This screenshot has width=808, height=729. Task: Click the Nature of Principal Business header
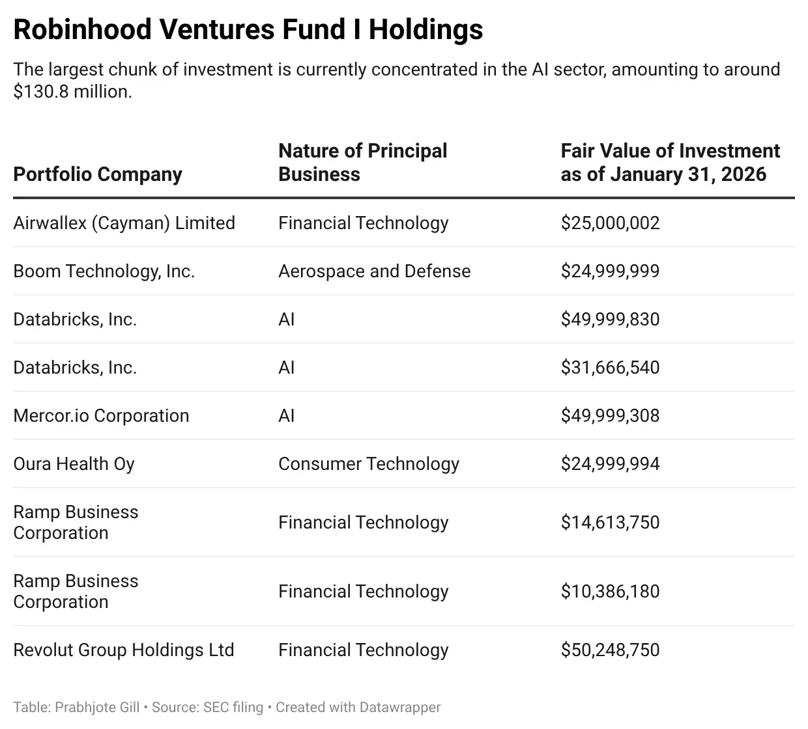pos(362,163)
